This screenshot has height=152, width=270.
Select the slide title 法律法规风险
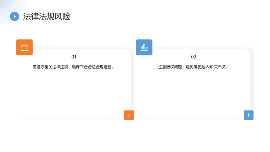click(47, 16)
